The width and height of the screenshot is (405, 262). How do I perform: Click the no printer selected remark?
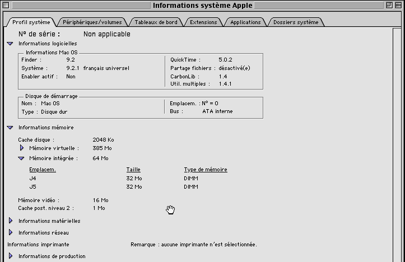194,245
